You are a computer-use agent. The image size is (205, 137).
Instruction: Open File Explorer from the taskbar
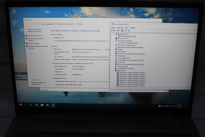click(36, 105)
